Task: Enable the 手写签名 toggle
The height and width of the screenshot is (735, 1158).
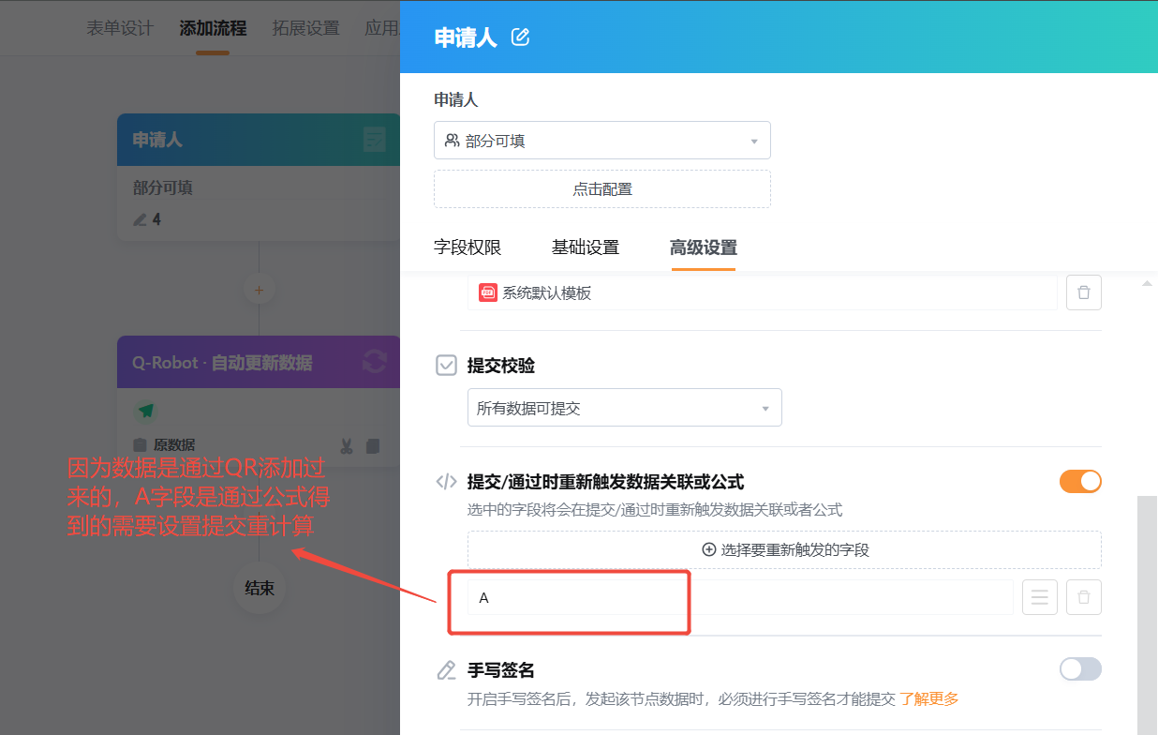Action: tap(1080, 668)
